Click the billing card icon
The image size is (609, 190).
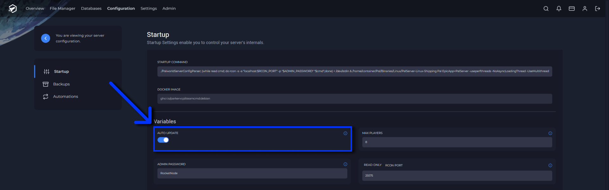[x=572, y=9]
